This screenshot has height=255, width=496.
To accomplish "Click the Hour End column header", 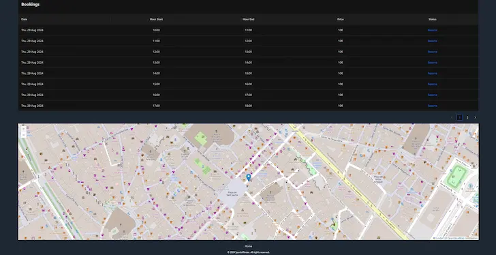I will 248,19.
